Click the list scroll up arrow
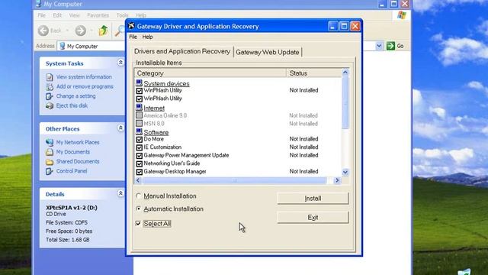 [345, 73]
